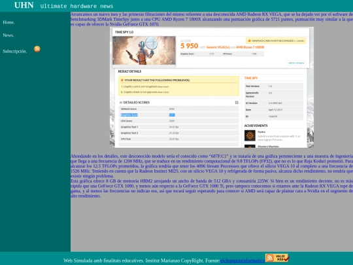Click footer text Web Simulada amb finalitats educatives
This screenshot has width=353, height=265.
pyautogui.click(x=103, y=260)
